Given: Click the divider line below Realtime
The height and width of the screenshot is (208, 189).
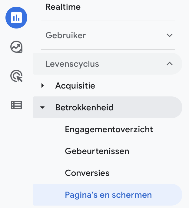Looking at the screenshot, I should click(108, 21).
